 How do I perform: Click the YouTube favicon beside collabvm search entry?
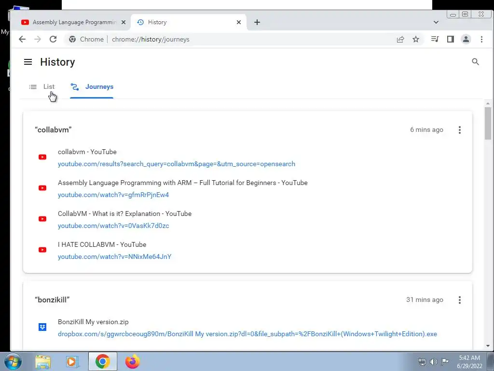42,157
